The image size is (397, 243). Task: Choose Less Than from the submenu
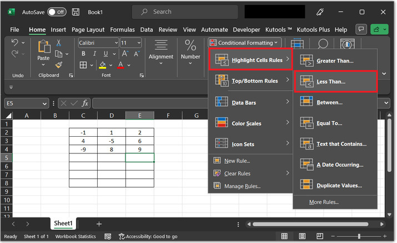coord(335,81)
